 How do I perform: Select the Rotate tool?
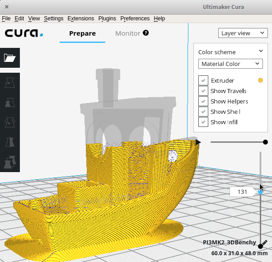click(9, 122)
